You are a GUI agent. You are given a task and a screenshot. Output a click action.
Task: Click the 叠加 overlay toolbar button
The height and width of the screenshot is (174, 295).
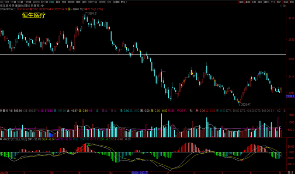click(248, 2)
